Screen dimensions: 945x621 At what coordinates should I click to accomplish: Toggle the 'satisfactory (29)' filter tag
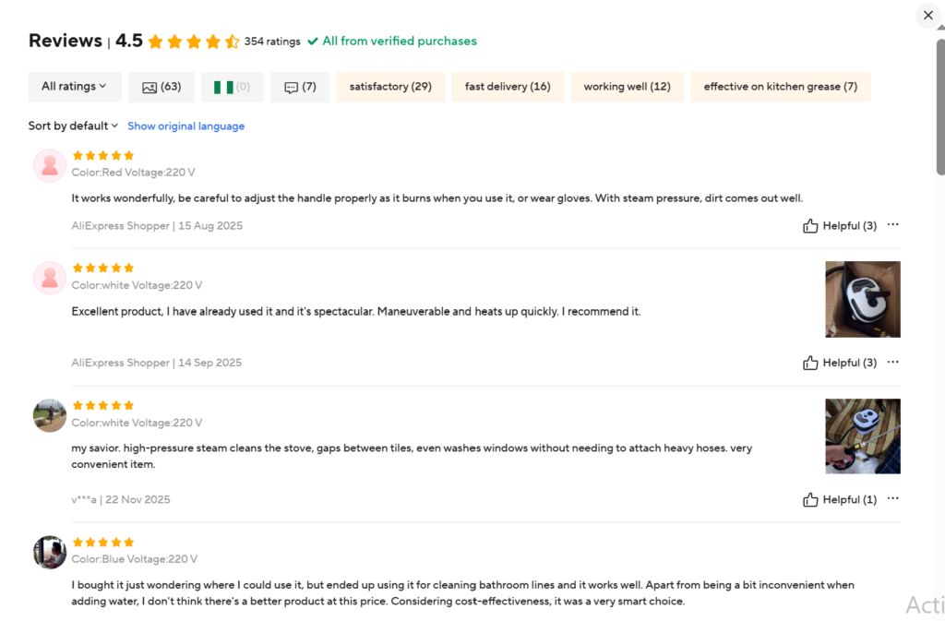click(390, 87)
